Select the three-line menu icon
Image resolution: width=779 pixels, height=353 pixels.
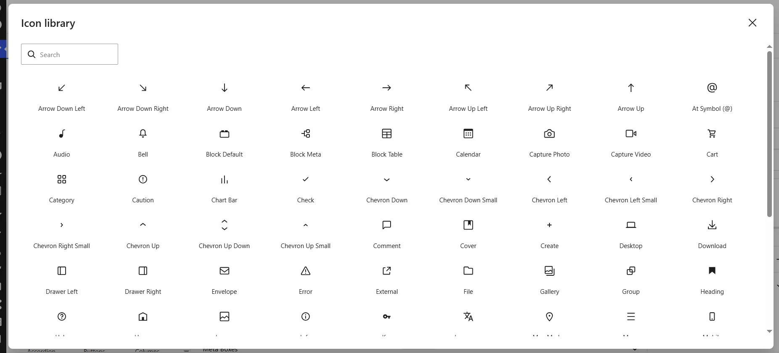click(x=631, y=316)
